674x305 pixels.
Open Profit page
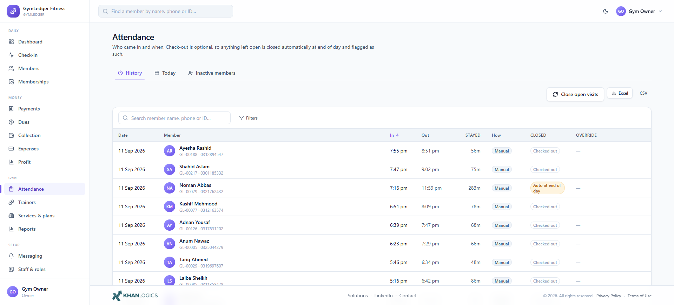tap(45, 162)
